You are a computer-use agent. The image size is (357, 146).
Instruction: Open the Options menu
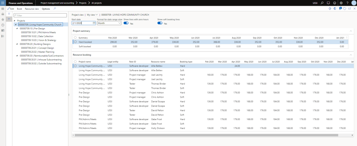pos(46,9)
